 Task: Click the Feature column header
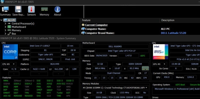click(120, 20)
